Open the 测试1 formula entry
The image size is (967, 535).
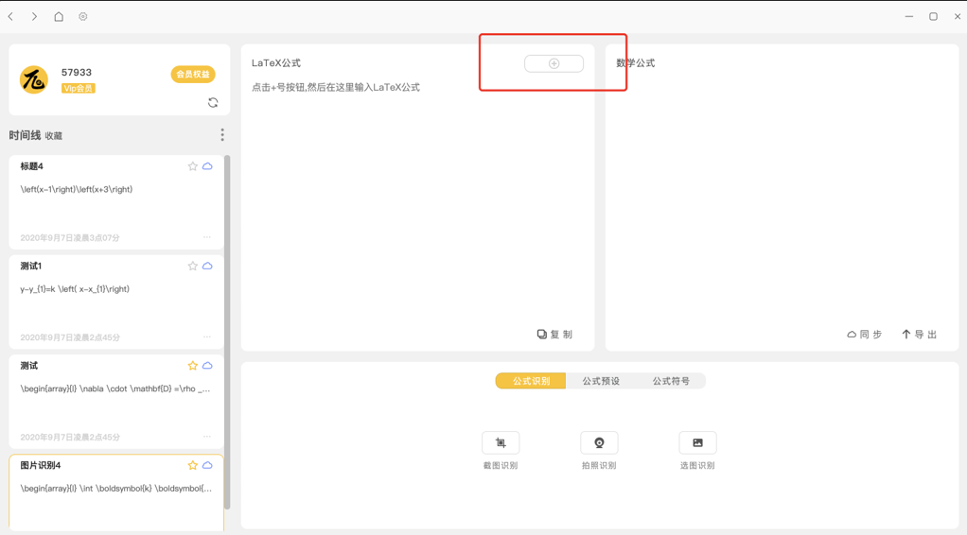coord(116,302)
